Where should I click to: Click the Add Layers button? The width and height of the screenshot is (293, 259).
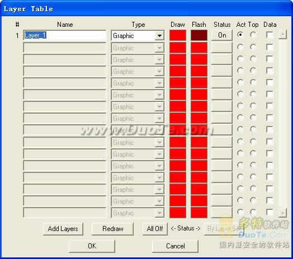click(x=63, y=229)
